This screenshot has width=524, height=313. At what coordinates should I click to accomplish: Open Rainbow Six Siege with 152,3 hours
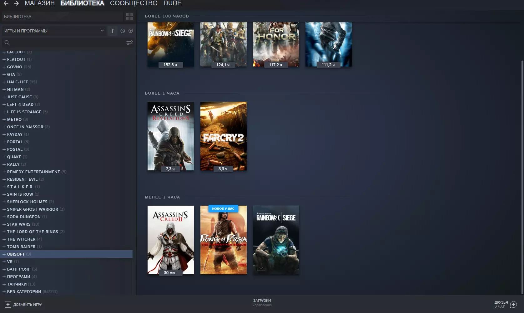[x=171, y=44]
